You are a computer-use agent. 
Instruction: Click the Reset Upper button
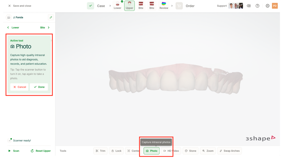tap(41, 151)
